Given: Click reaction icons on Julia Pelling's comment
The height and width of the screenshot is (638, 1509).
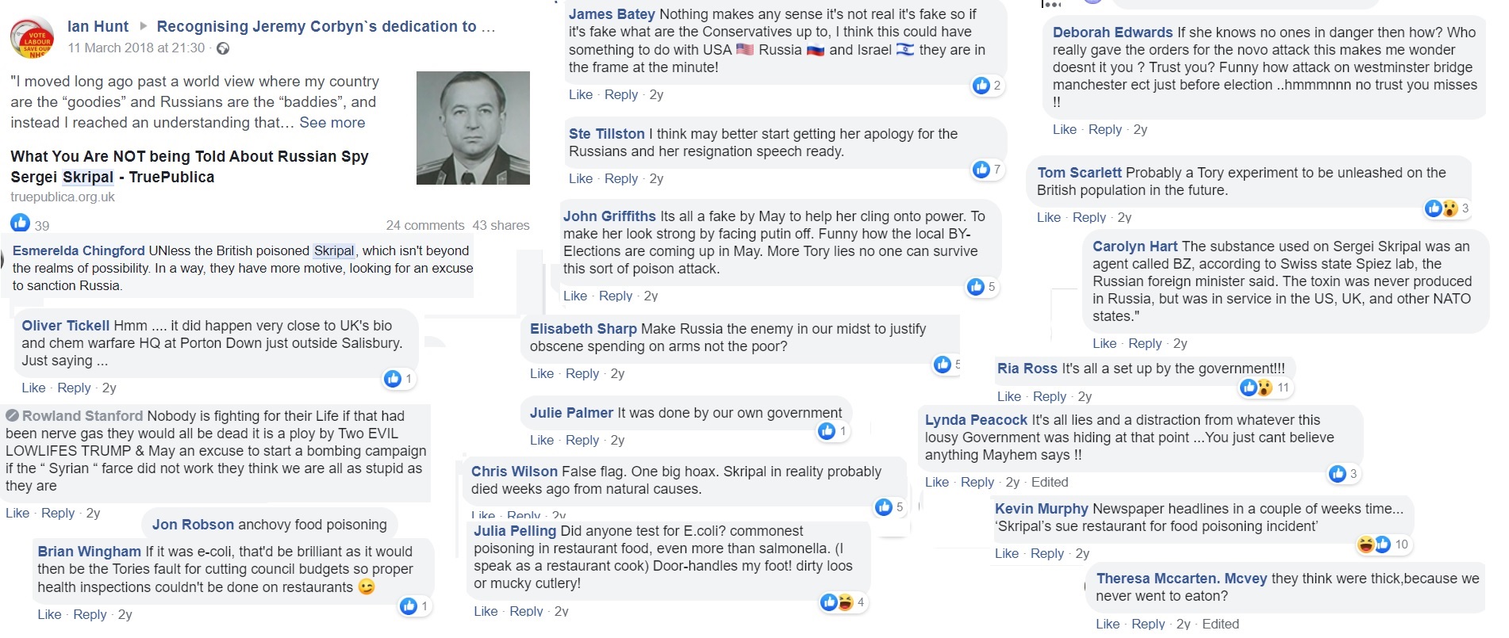Looking at the screenshot, I should 836,602.
